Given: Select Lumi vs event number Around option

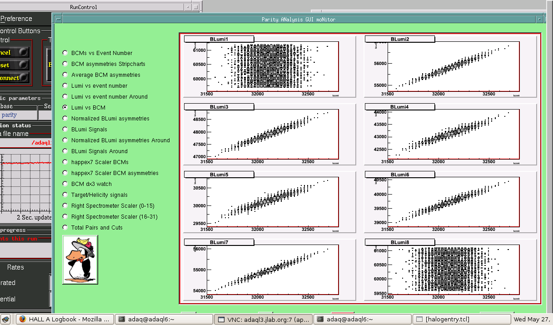Looking at the screenshot, I should click(x=65, y=97).
